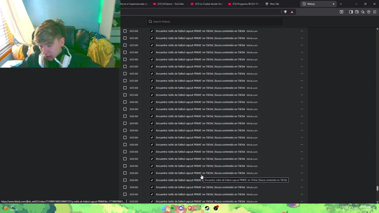The height and width of the screenshot is (213, 379).
Task: Switch to 'La Ciudad donde Tod' tab
Action: (x=206, y=4)
